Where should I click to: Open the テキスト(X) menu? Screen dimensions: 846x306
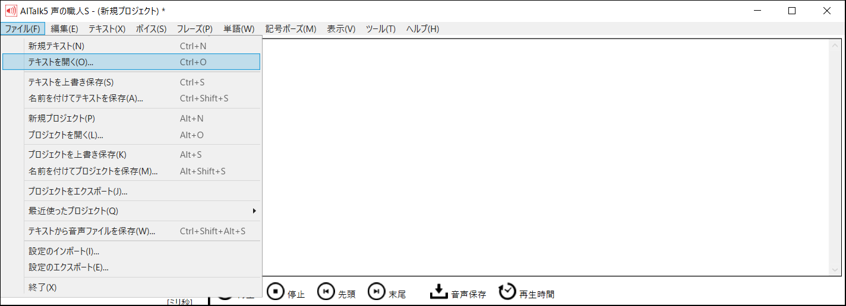tap(107, 28)
